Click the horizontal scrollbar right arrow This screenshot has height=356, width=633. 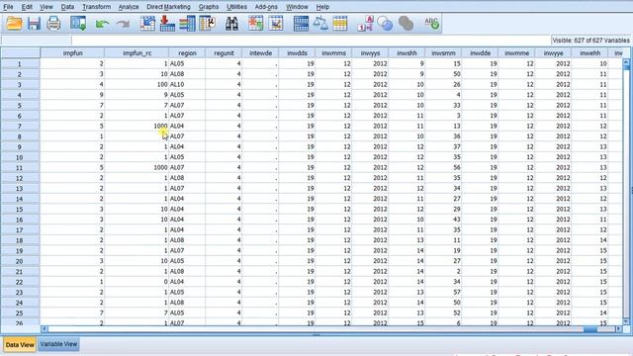pyautogui.click(x=618, y=329)
